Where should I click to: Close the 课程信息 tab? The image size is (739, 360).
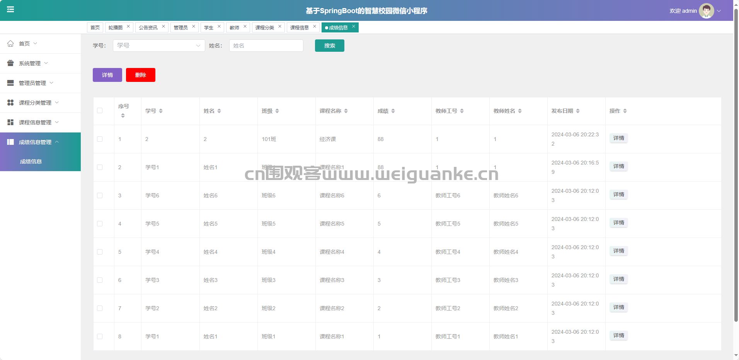(315, 27)
